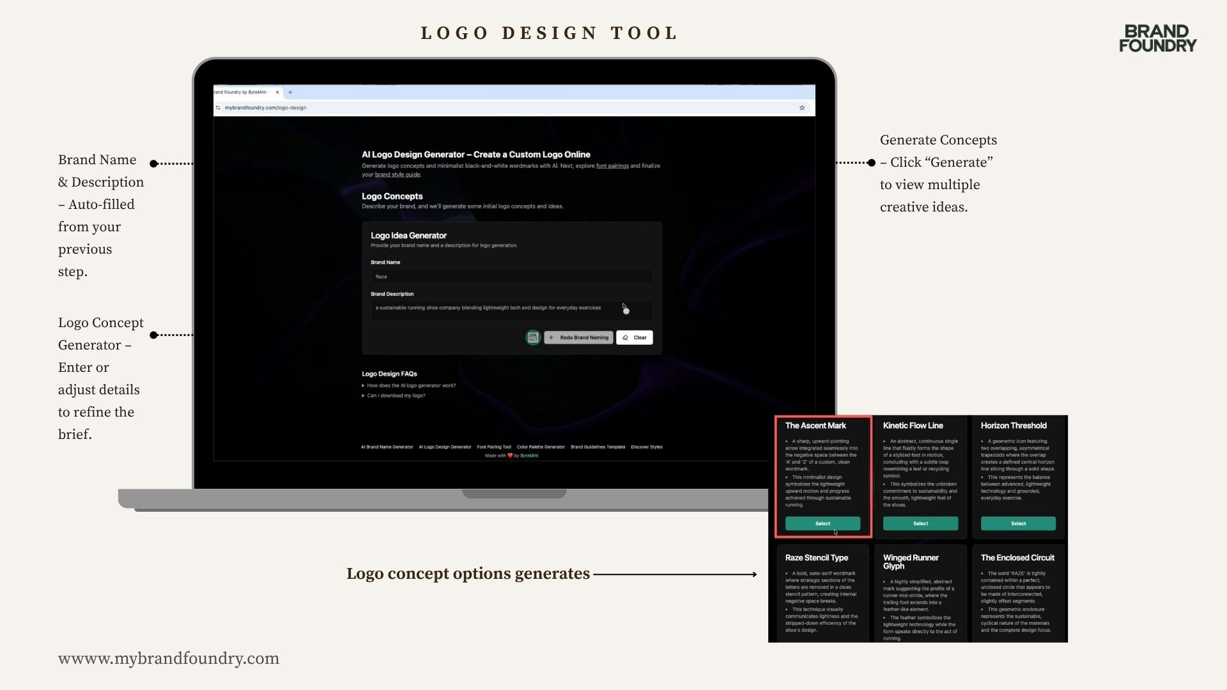Click the Clear button with eraser icon
This screenshot has width=1227, height=690.
(634, 337)
